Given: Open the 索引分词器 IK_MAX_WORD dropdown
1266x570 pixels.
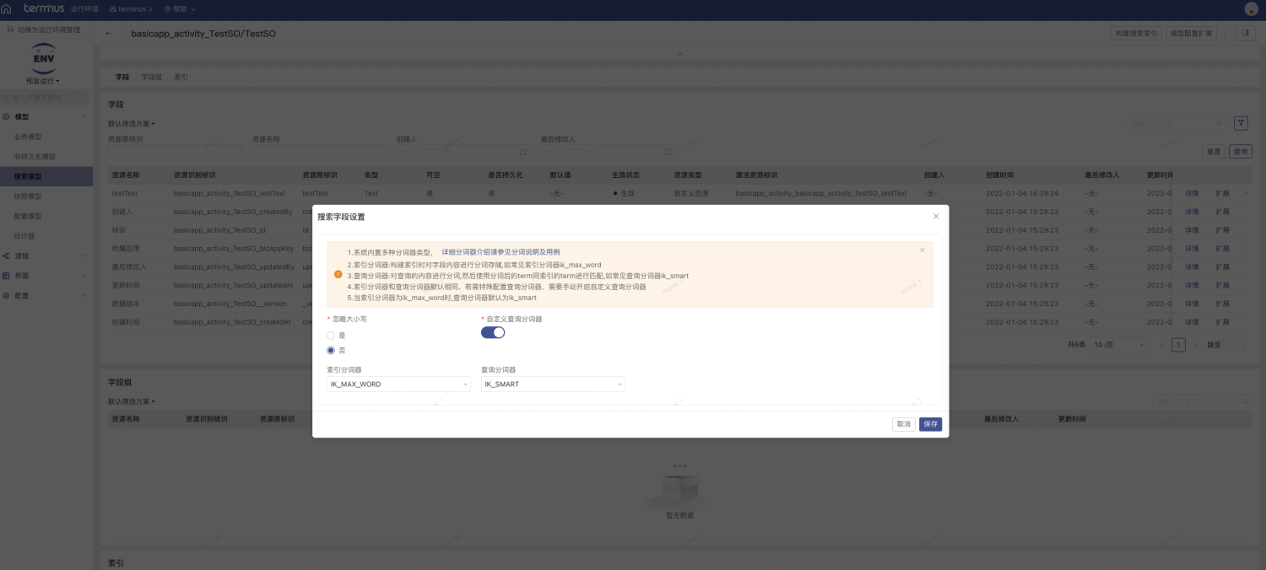Looking at the screenshot, I should [x=398, y=384].
